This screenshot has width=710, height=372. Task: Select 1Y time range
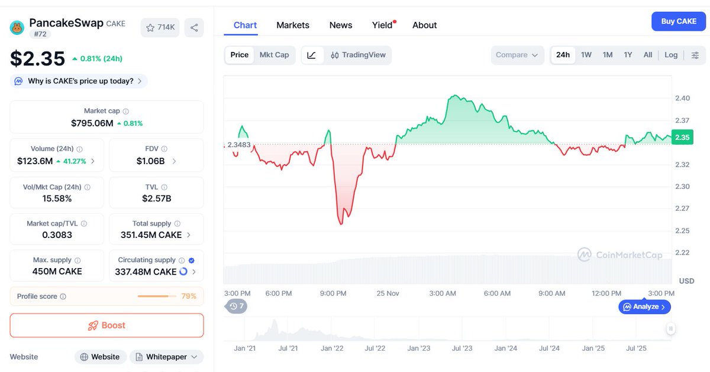(628, 55)
